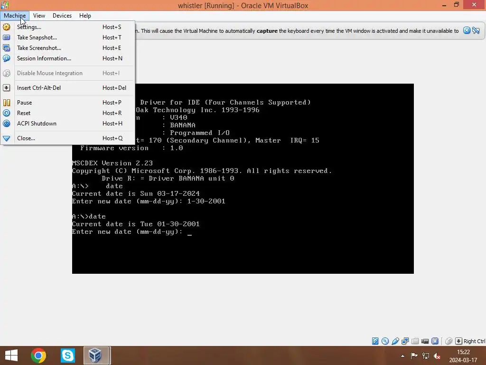
Task: Click the CPU virtualization status icon
Action: (435, 341)
